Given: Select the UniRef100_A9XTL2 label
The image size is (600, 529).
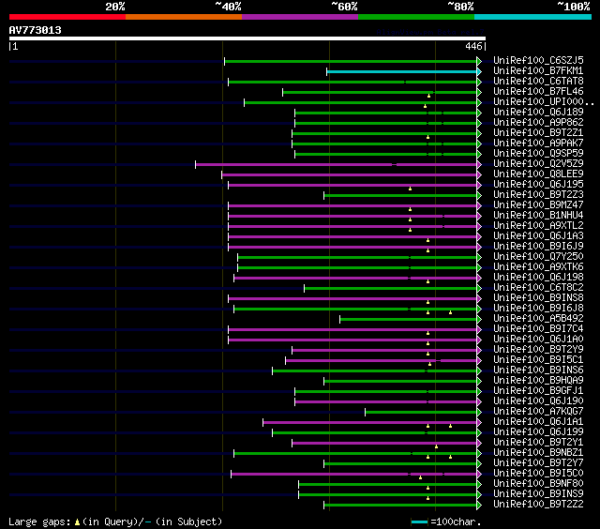Looking at the screenshot, I should coord(538,226).
